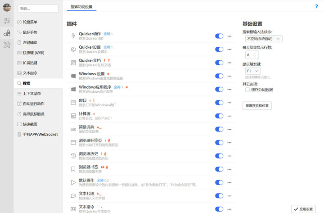Open the 文本指令 sidebar entry
Viewport: 324px width, 213px height.
38,73
